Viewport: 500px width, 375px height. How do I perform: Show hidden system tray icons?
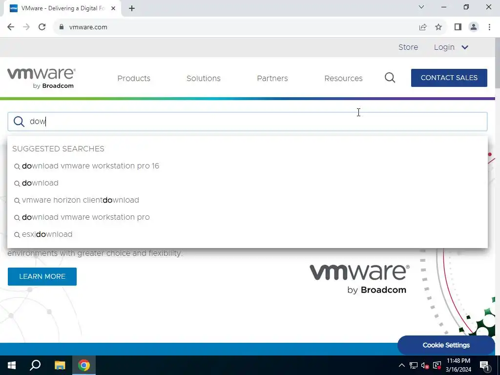402,365
